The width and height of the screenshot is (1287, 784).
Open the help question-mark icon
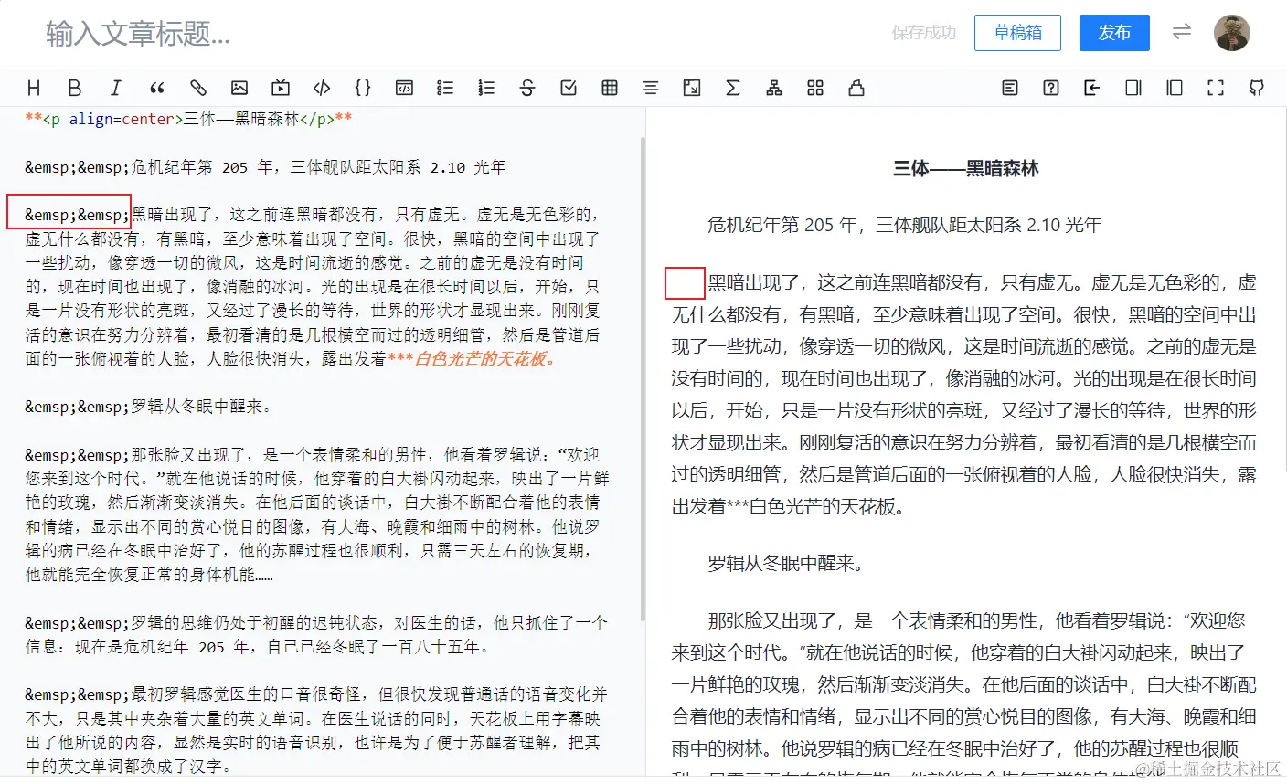(1051, 88)
